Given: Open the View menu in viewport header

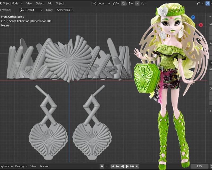Looking at the screenshot, I should pos(29,3).
